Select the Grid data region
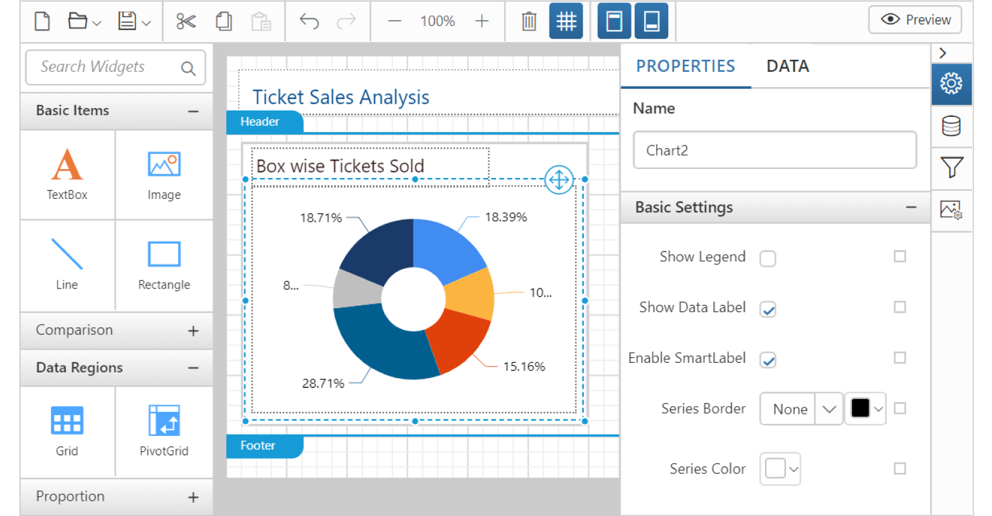992x516 pixels. [66, 431]
